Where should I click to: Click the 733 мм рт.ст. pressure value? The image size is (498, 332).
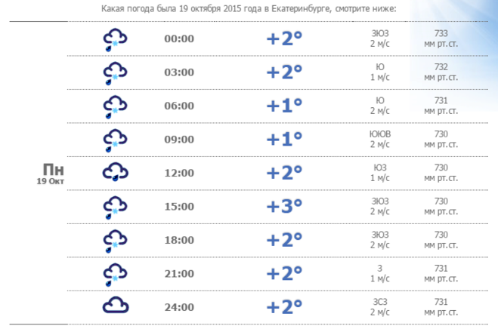coord(441,39)
